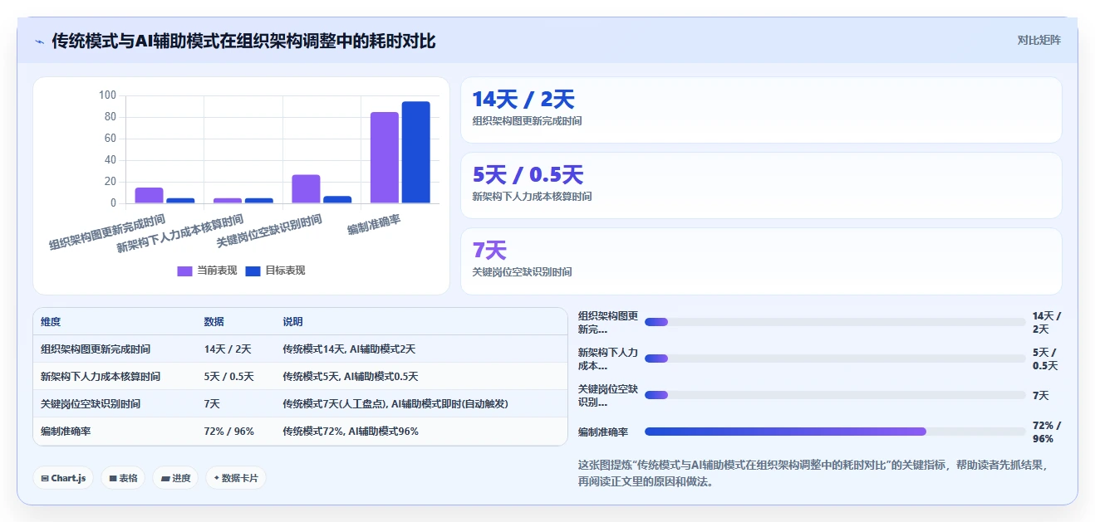Click the purple 关键岗位空缺识别时间 chart bar
This screenshot has height=522, width=1095.
click(x=306, y=189)
